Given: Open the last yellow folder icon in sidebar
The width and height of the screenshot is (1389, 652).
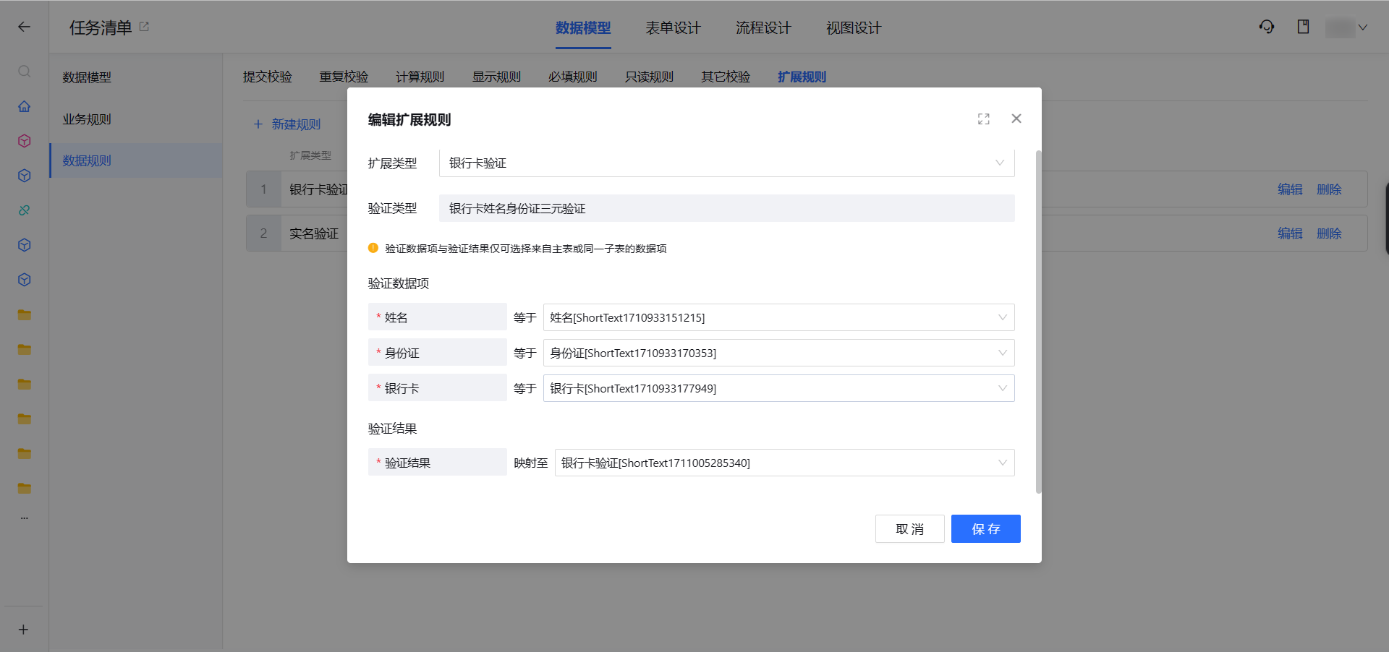Looking at the screenshot, I should tap(24, 488).
